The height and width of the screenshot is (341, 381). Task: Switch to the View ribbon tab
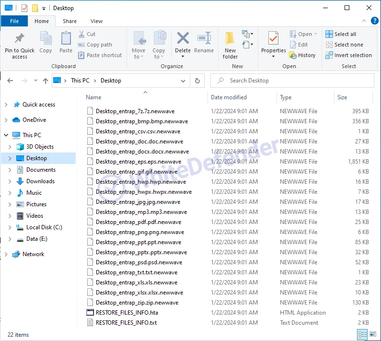(x=96, y=21)
